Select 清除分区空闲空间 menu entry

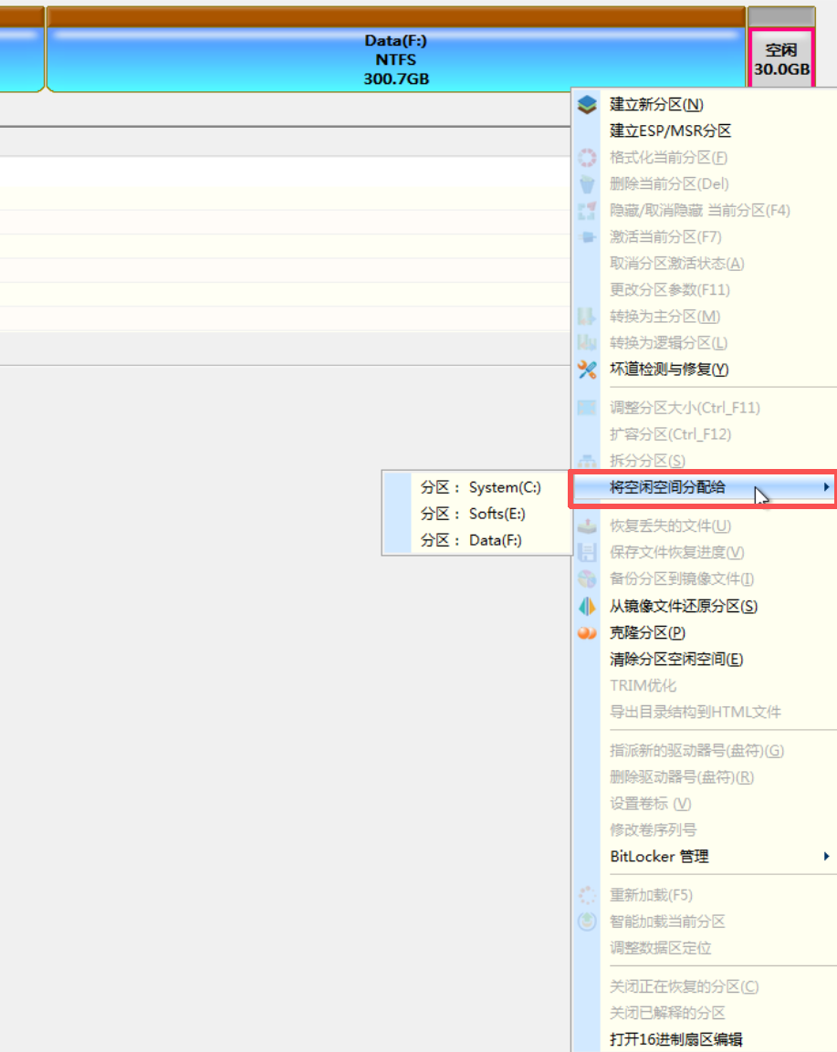coord(675,659)
